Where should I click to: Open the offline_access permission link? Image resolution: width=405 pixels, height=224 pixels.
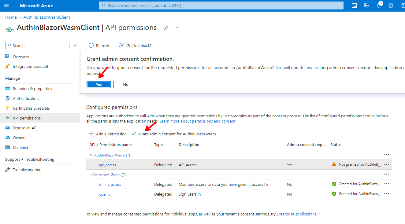point(110,184)
